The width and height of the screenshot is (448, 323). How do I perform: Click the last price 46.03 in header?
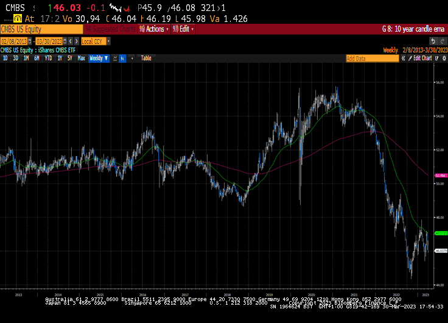pyautogui.click(x=67, y=8)
